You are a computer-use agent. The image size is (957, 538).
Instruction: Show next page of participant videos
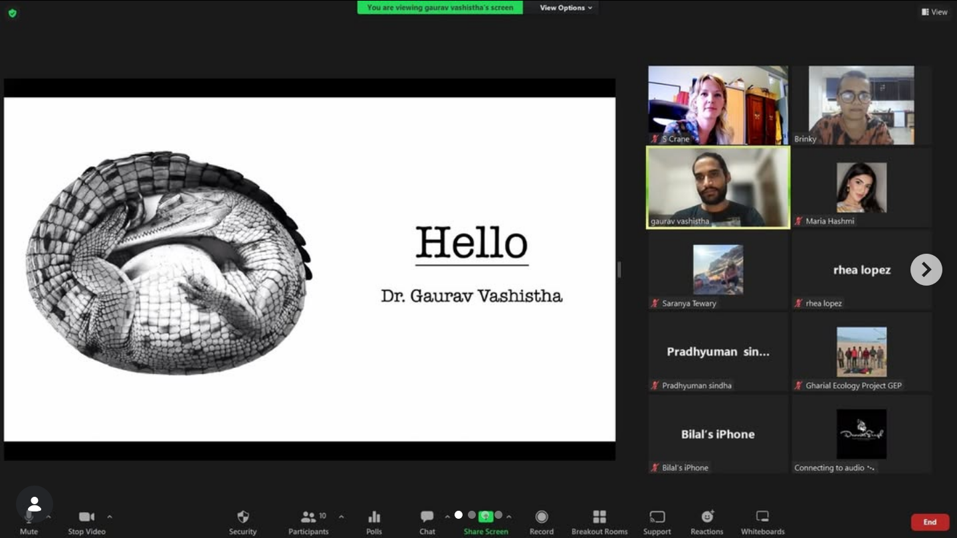[926, 270]
